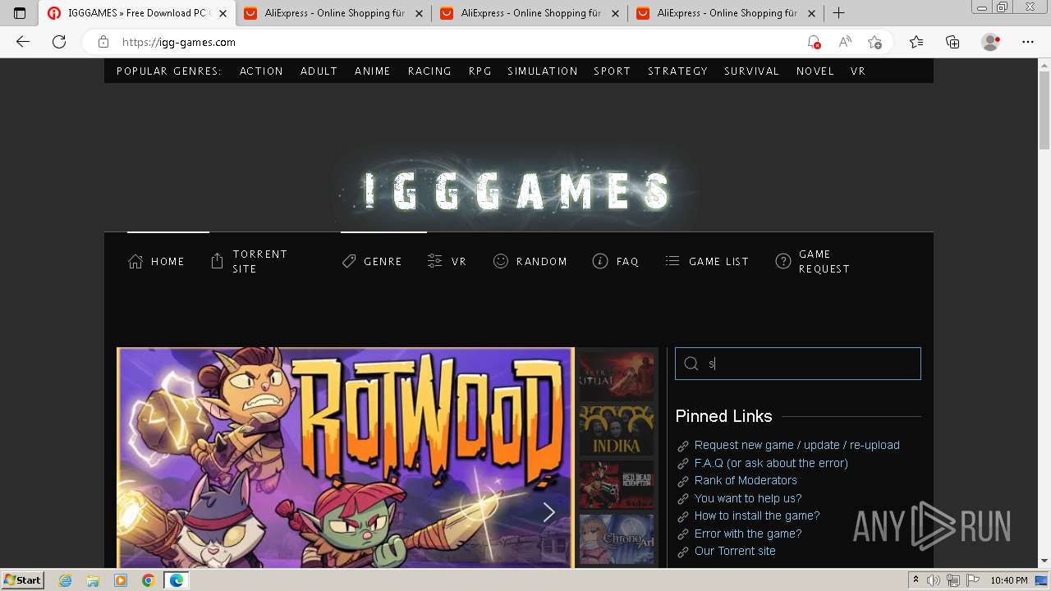Viewport: 1051px width, 591px height.
Task: Select the ChronoArk slider thumbnail
Action: pos(617,539)
